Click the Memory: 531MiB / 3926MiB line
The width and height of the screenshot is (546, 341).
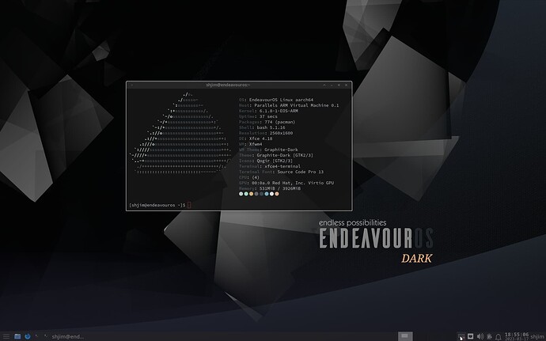(x=270, y=188)
